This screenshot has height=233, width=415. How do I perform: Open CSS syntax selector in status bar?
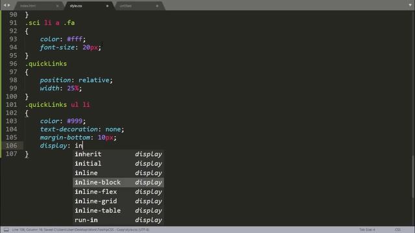(397, 230)
